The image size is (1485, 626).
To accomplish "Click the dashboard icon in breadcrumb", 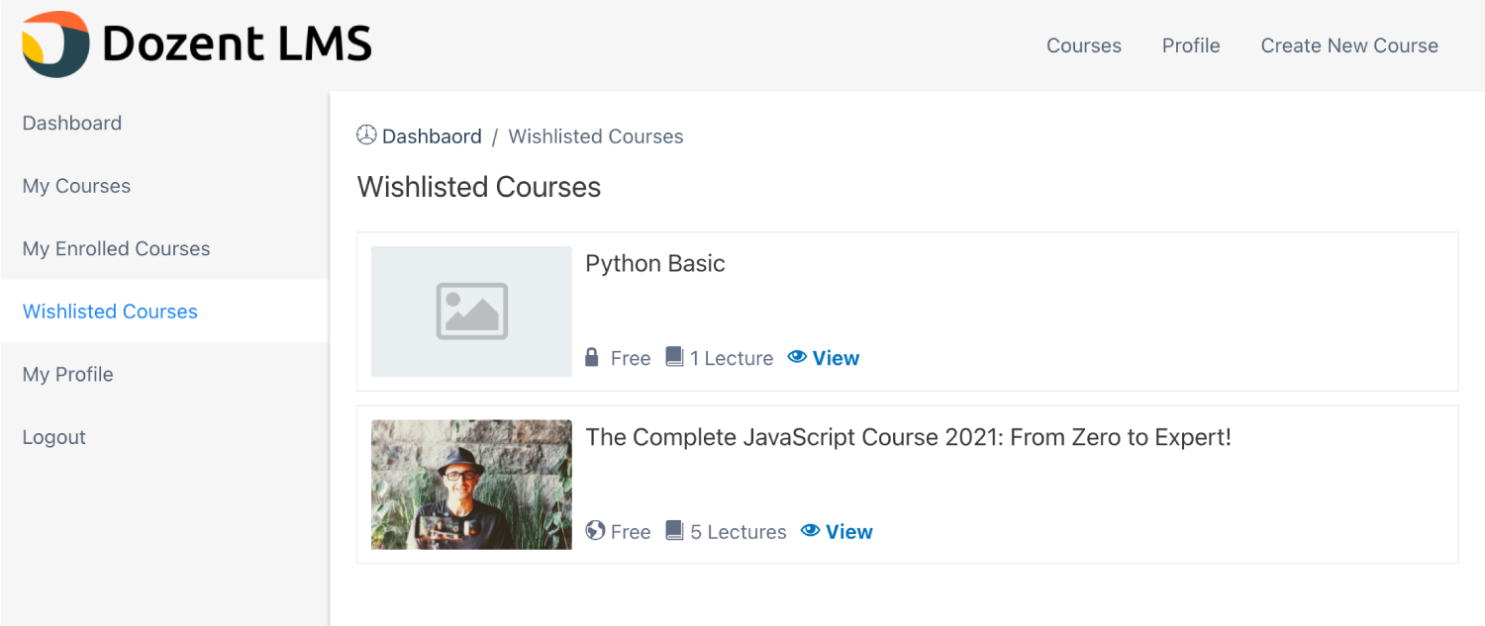I will click(x=366, y=135).
